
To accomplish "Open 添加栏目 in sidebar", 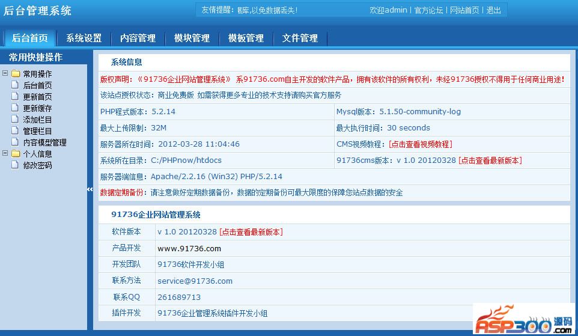I will click(x=37, y=120).
